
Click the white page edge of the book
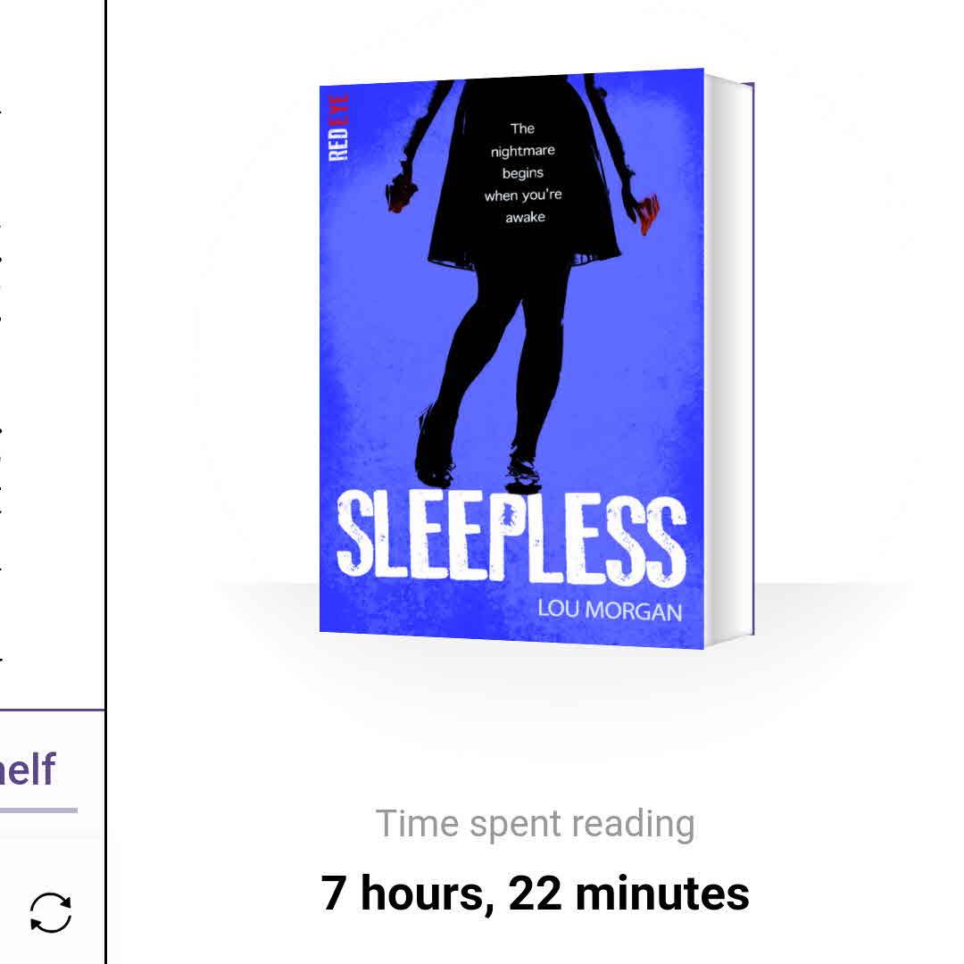(729, 357)
